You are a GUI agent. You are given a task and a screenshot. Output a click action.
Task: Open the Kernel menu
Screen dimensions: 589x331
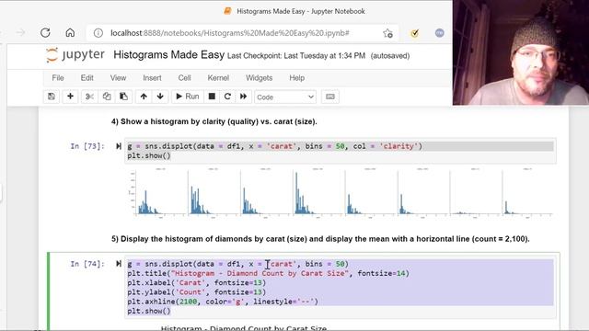tap(218, 78)
